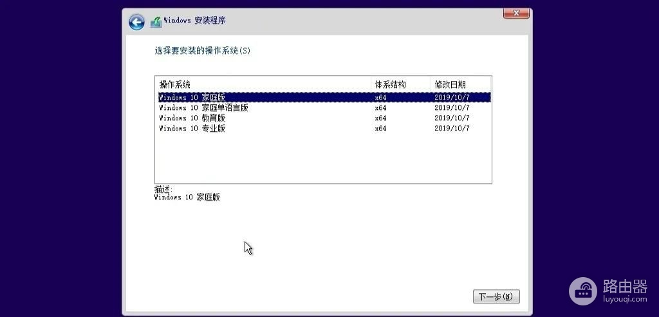This screenshot has width=659, height=317.
Task: Click the Windows Setup disc icon in title bar
Action: [x=156, y=22]
